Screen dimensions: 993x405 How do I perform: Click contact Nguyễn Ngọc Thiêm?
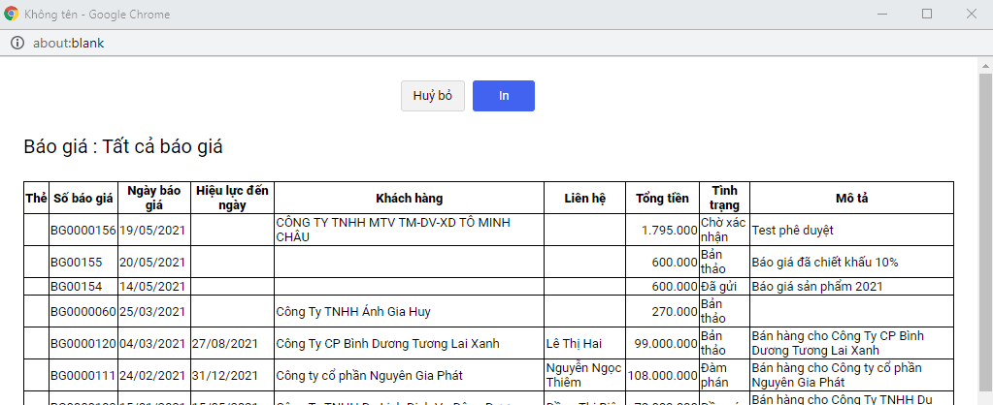point(584,375)
